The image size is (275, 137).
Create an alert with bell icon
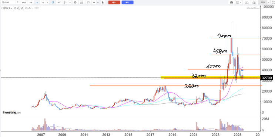click(103, 3)
